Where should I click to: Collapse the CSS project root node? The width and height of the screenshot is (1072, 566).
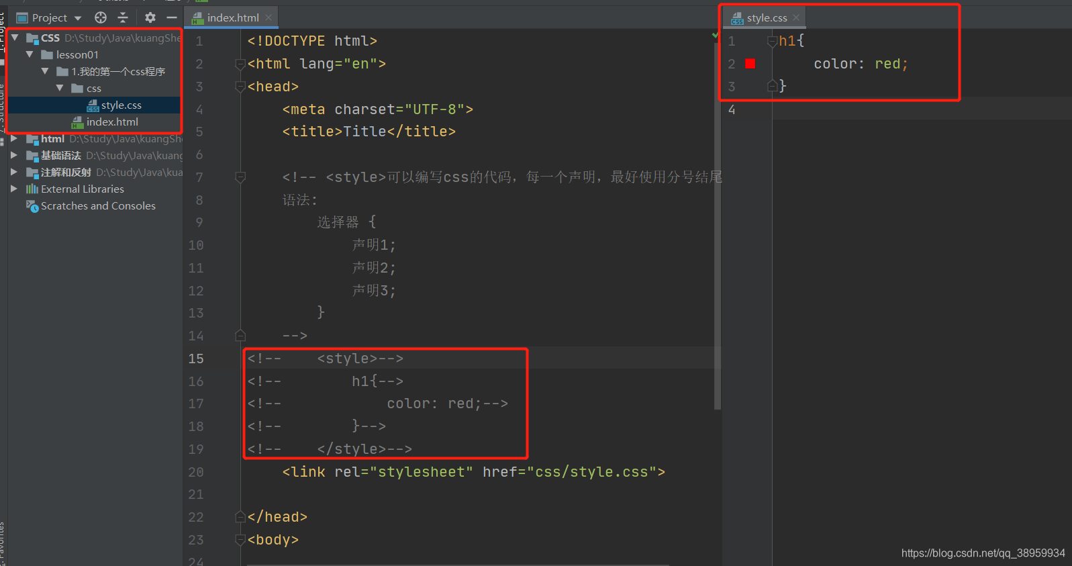point(15,38)
